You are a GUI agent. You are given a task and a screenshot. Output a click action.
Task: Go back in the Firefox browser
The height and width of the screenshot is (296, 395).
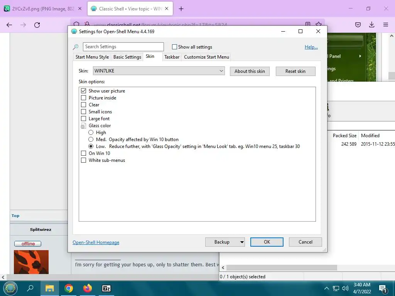pos(9,25)
